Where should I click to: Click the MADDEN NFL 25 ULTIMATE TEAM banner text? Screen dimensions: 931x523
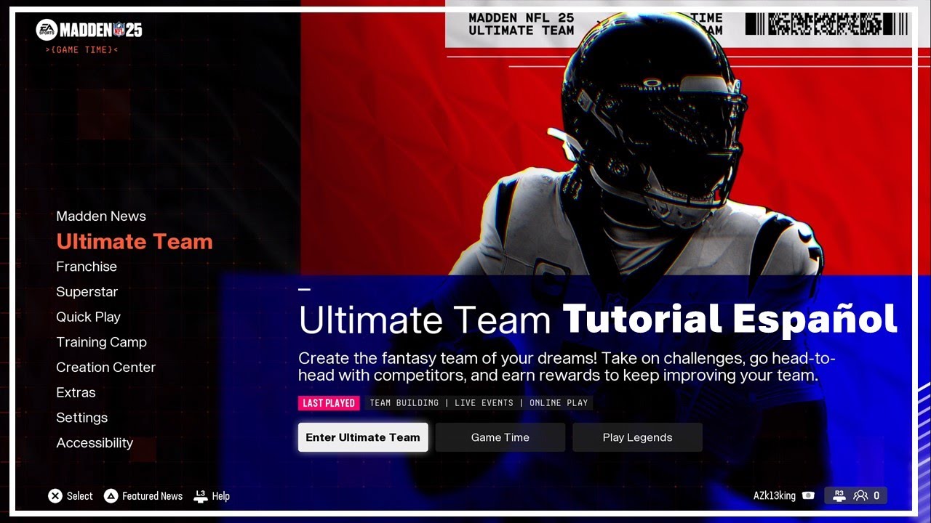tap(522, 24)
